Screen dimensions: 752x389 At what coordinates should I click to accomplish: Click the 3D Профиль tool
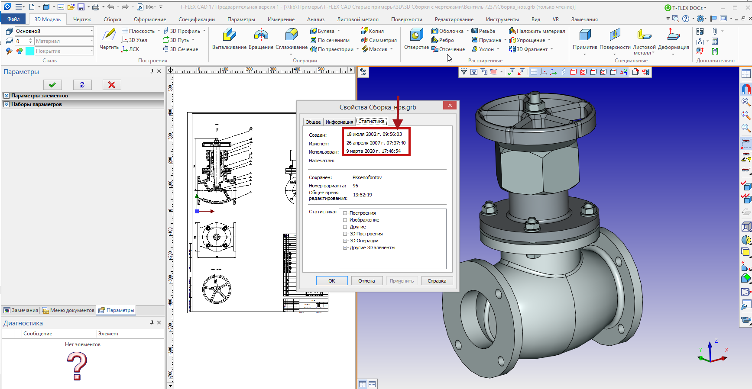click(x=182, y=31)
